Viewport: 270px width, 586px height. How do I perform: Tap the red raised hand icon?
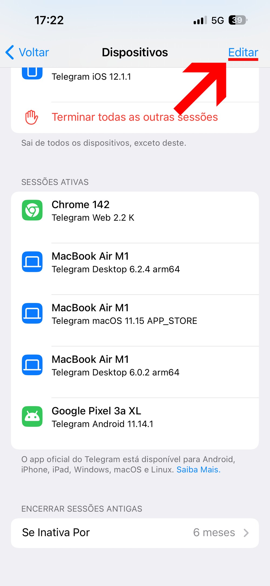pos(32,117)
